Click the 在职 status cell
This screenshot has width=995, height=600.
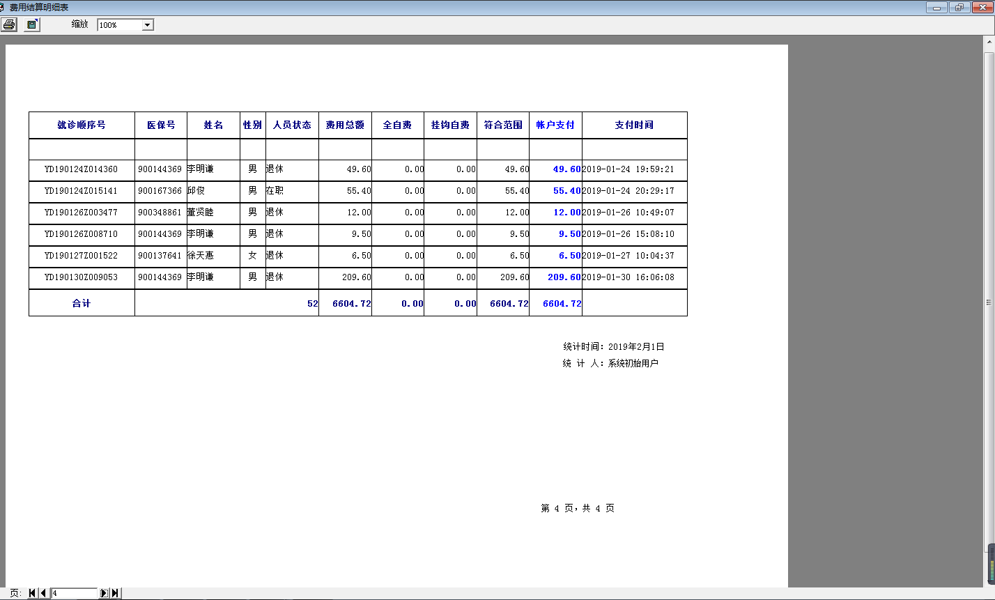[275, 191]
